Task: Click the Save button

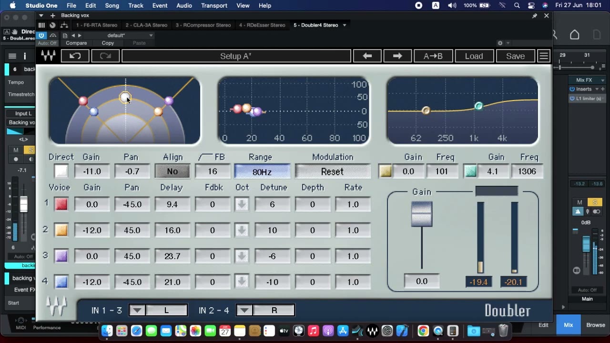Action: point(515,56)
